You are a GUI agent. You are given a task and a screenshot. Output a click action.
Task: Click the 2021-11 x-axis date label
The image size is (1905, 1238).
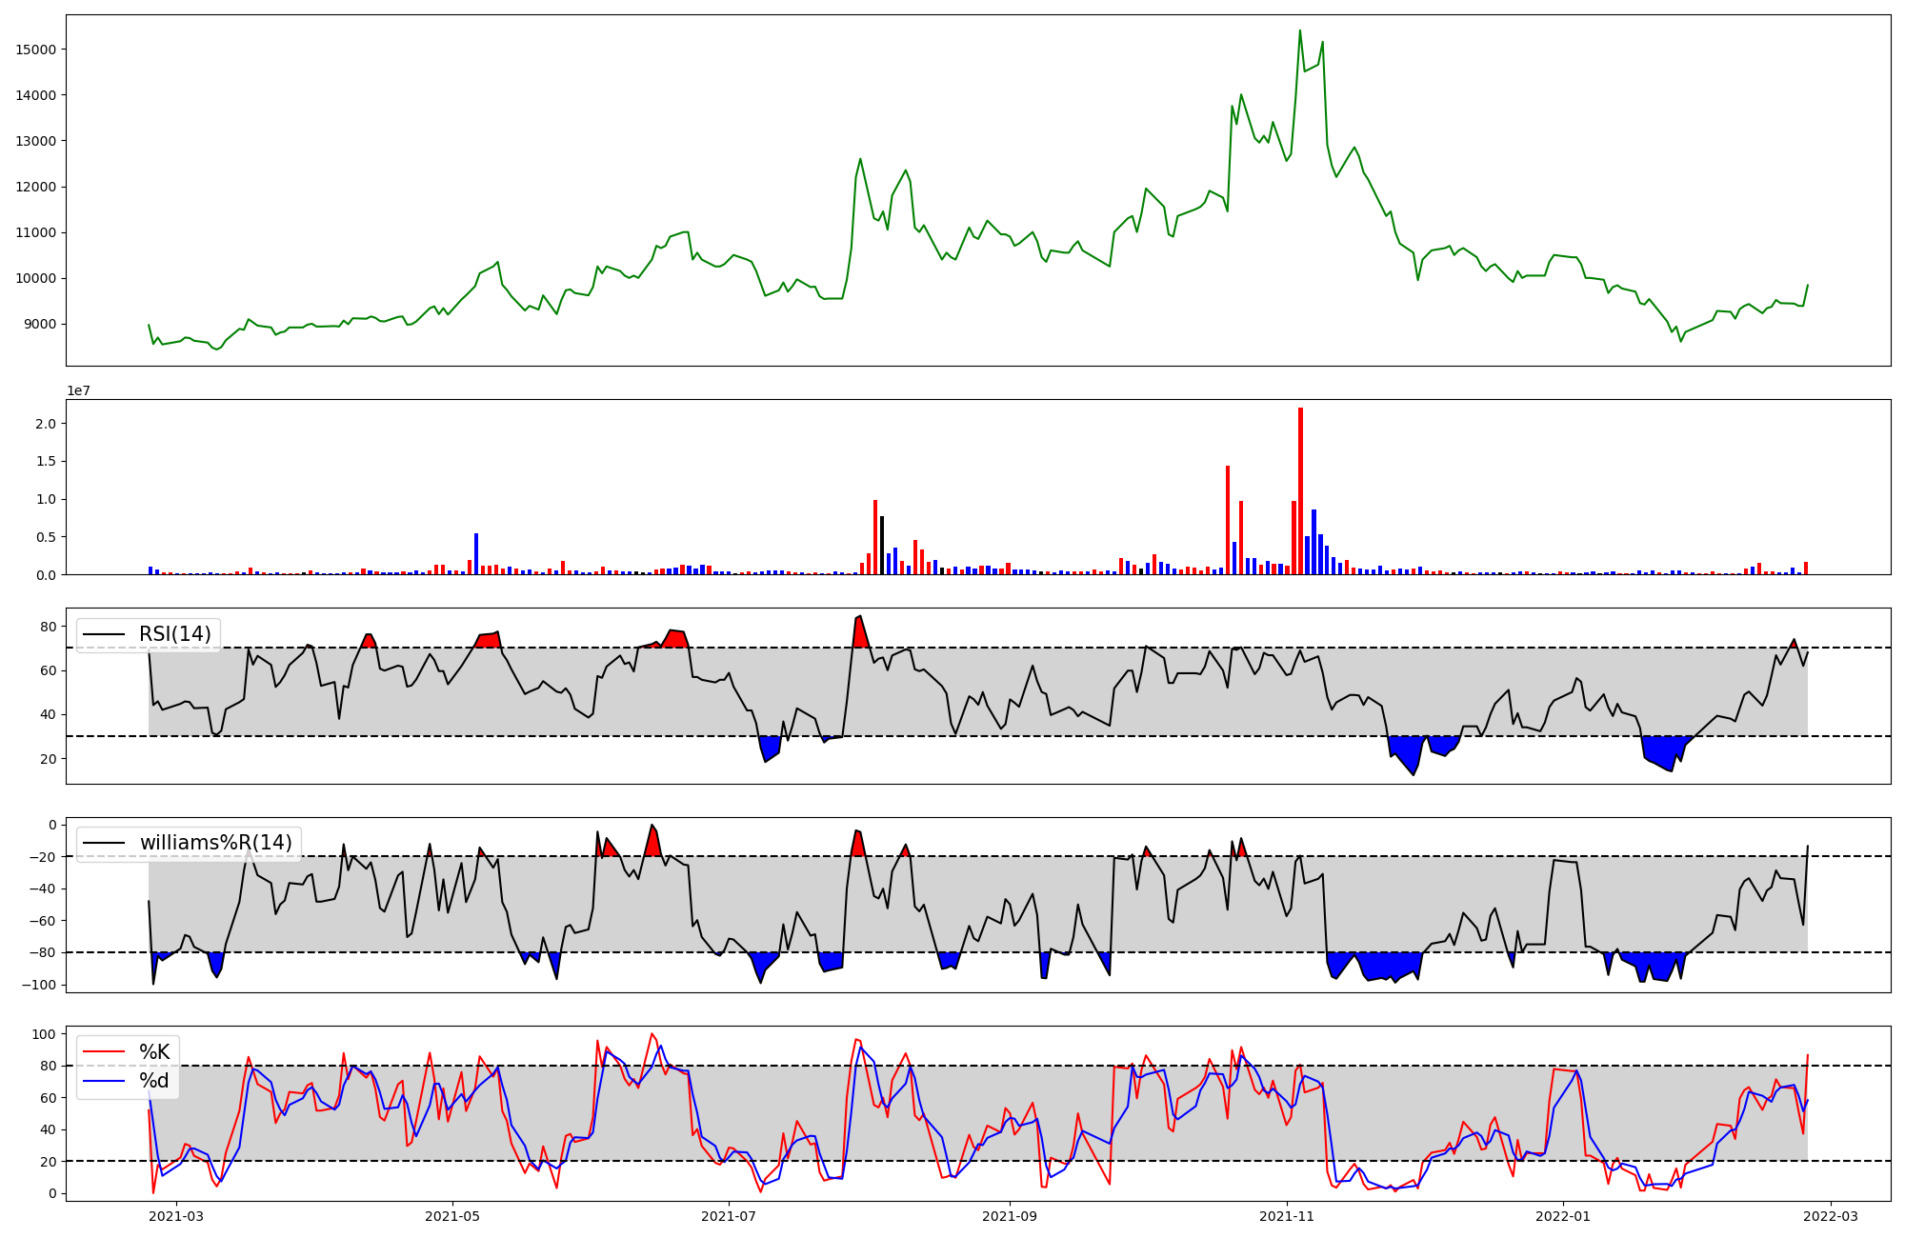pyautogui.click(x=1287, y=1215)
